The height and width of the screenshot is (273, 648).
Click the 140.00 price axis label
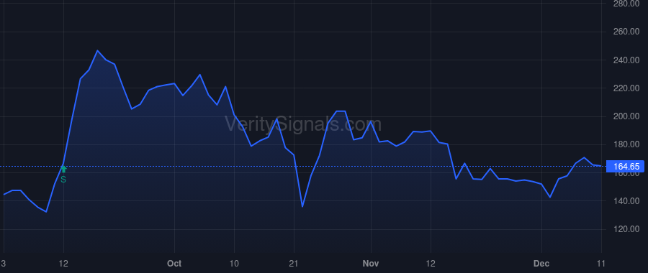[x=627, y=201]
